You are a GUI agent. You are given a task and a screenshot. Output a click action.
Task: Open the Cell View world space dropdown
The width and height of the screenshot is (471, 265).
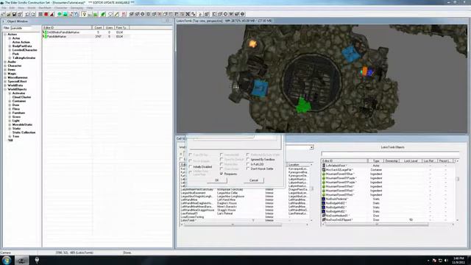[311, 147]
